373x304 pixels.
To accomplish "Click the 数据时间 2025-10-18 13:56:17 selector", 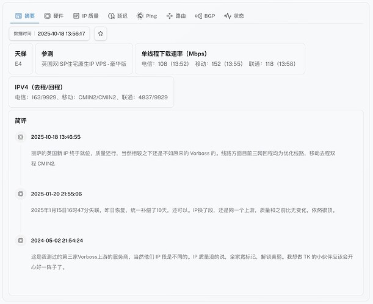I will click(49, 34).
